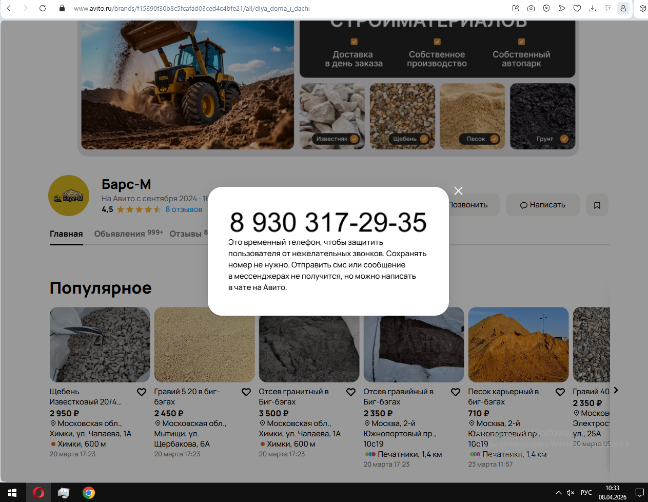Go back to the previous page
648x502 pixels.
click(x=9, y=8)
